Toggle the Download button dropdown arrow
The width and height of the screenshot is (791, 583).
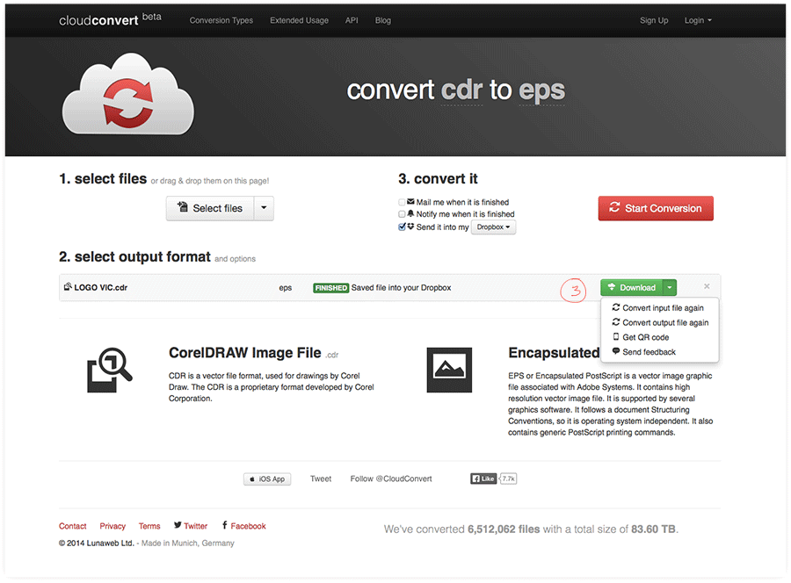[x=670, y=287]
